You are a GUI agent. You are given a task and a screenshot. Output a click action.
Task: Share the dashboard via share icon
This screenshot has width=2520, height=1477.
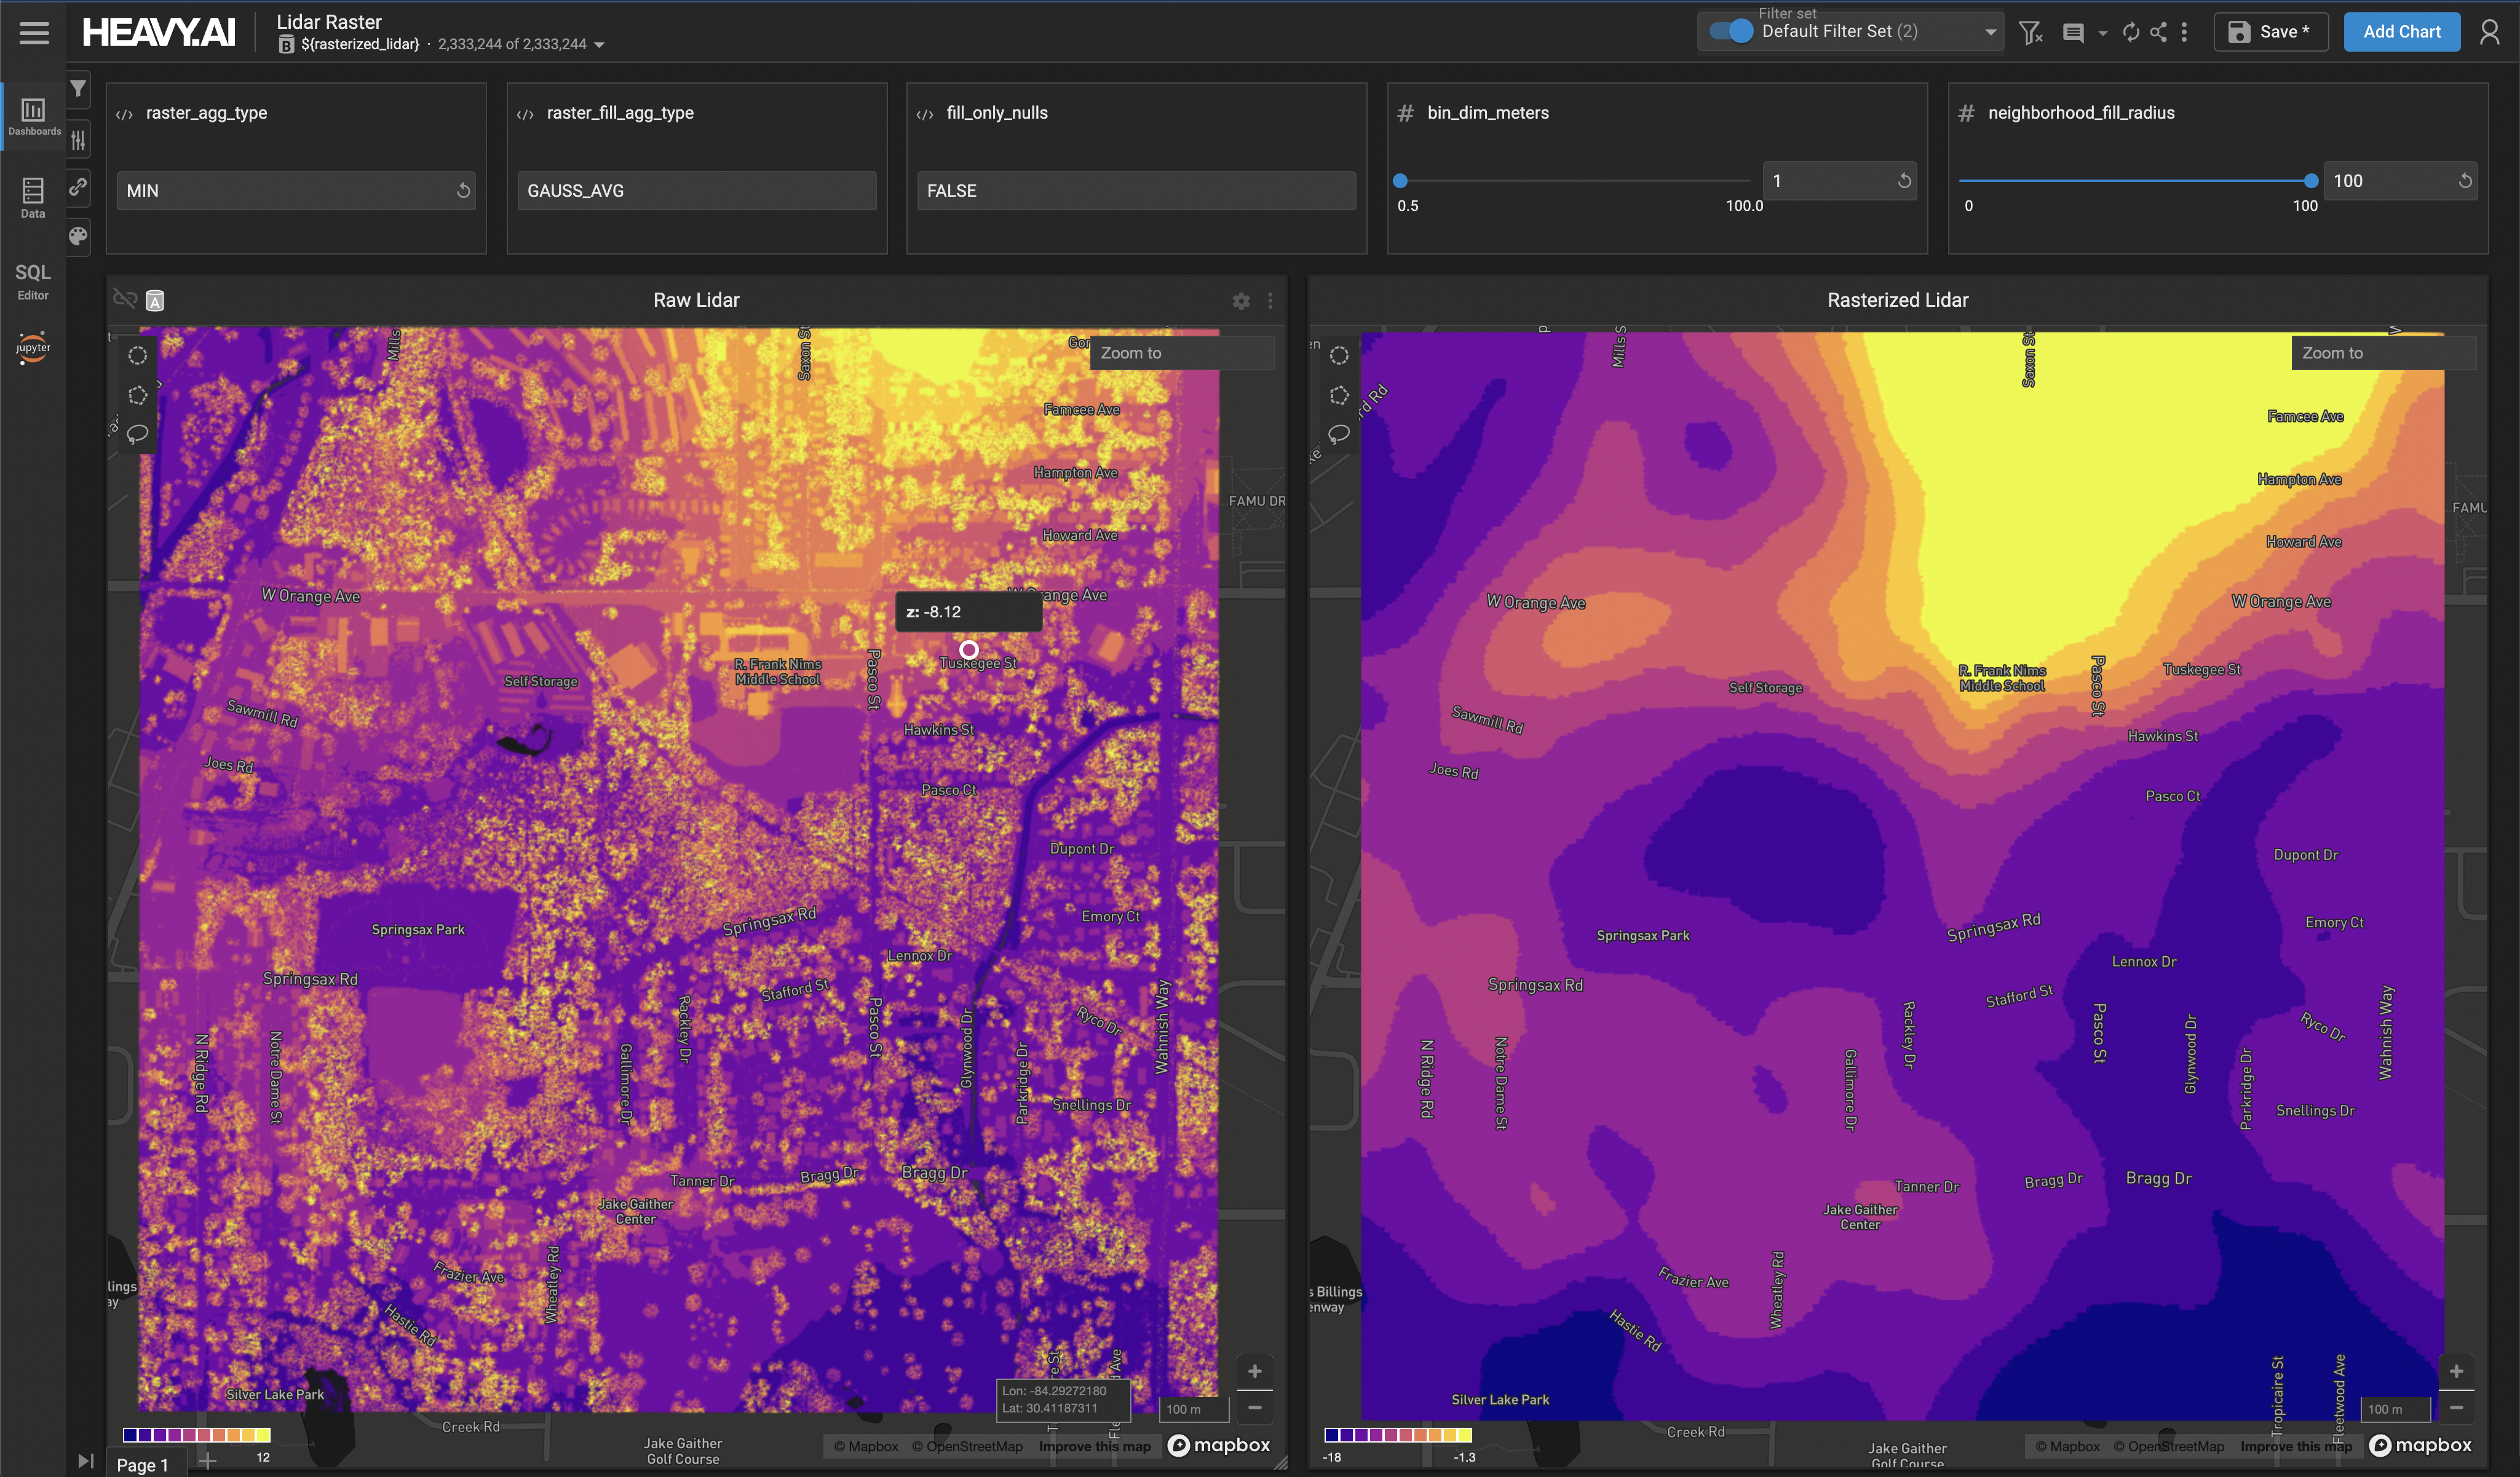click(x=2158, y=33)
